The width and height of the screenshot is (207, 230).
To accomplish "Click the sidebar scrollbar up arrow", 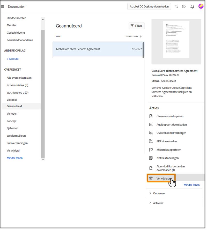I will 43,19.
